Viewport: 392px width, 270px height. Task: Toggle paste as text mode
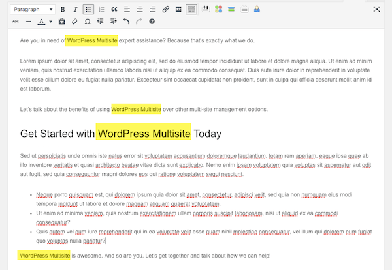[62, 22]
